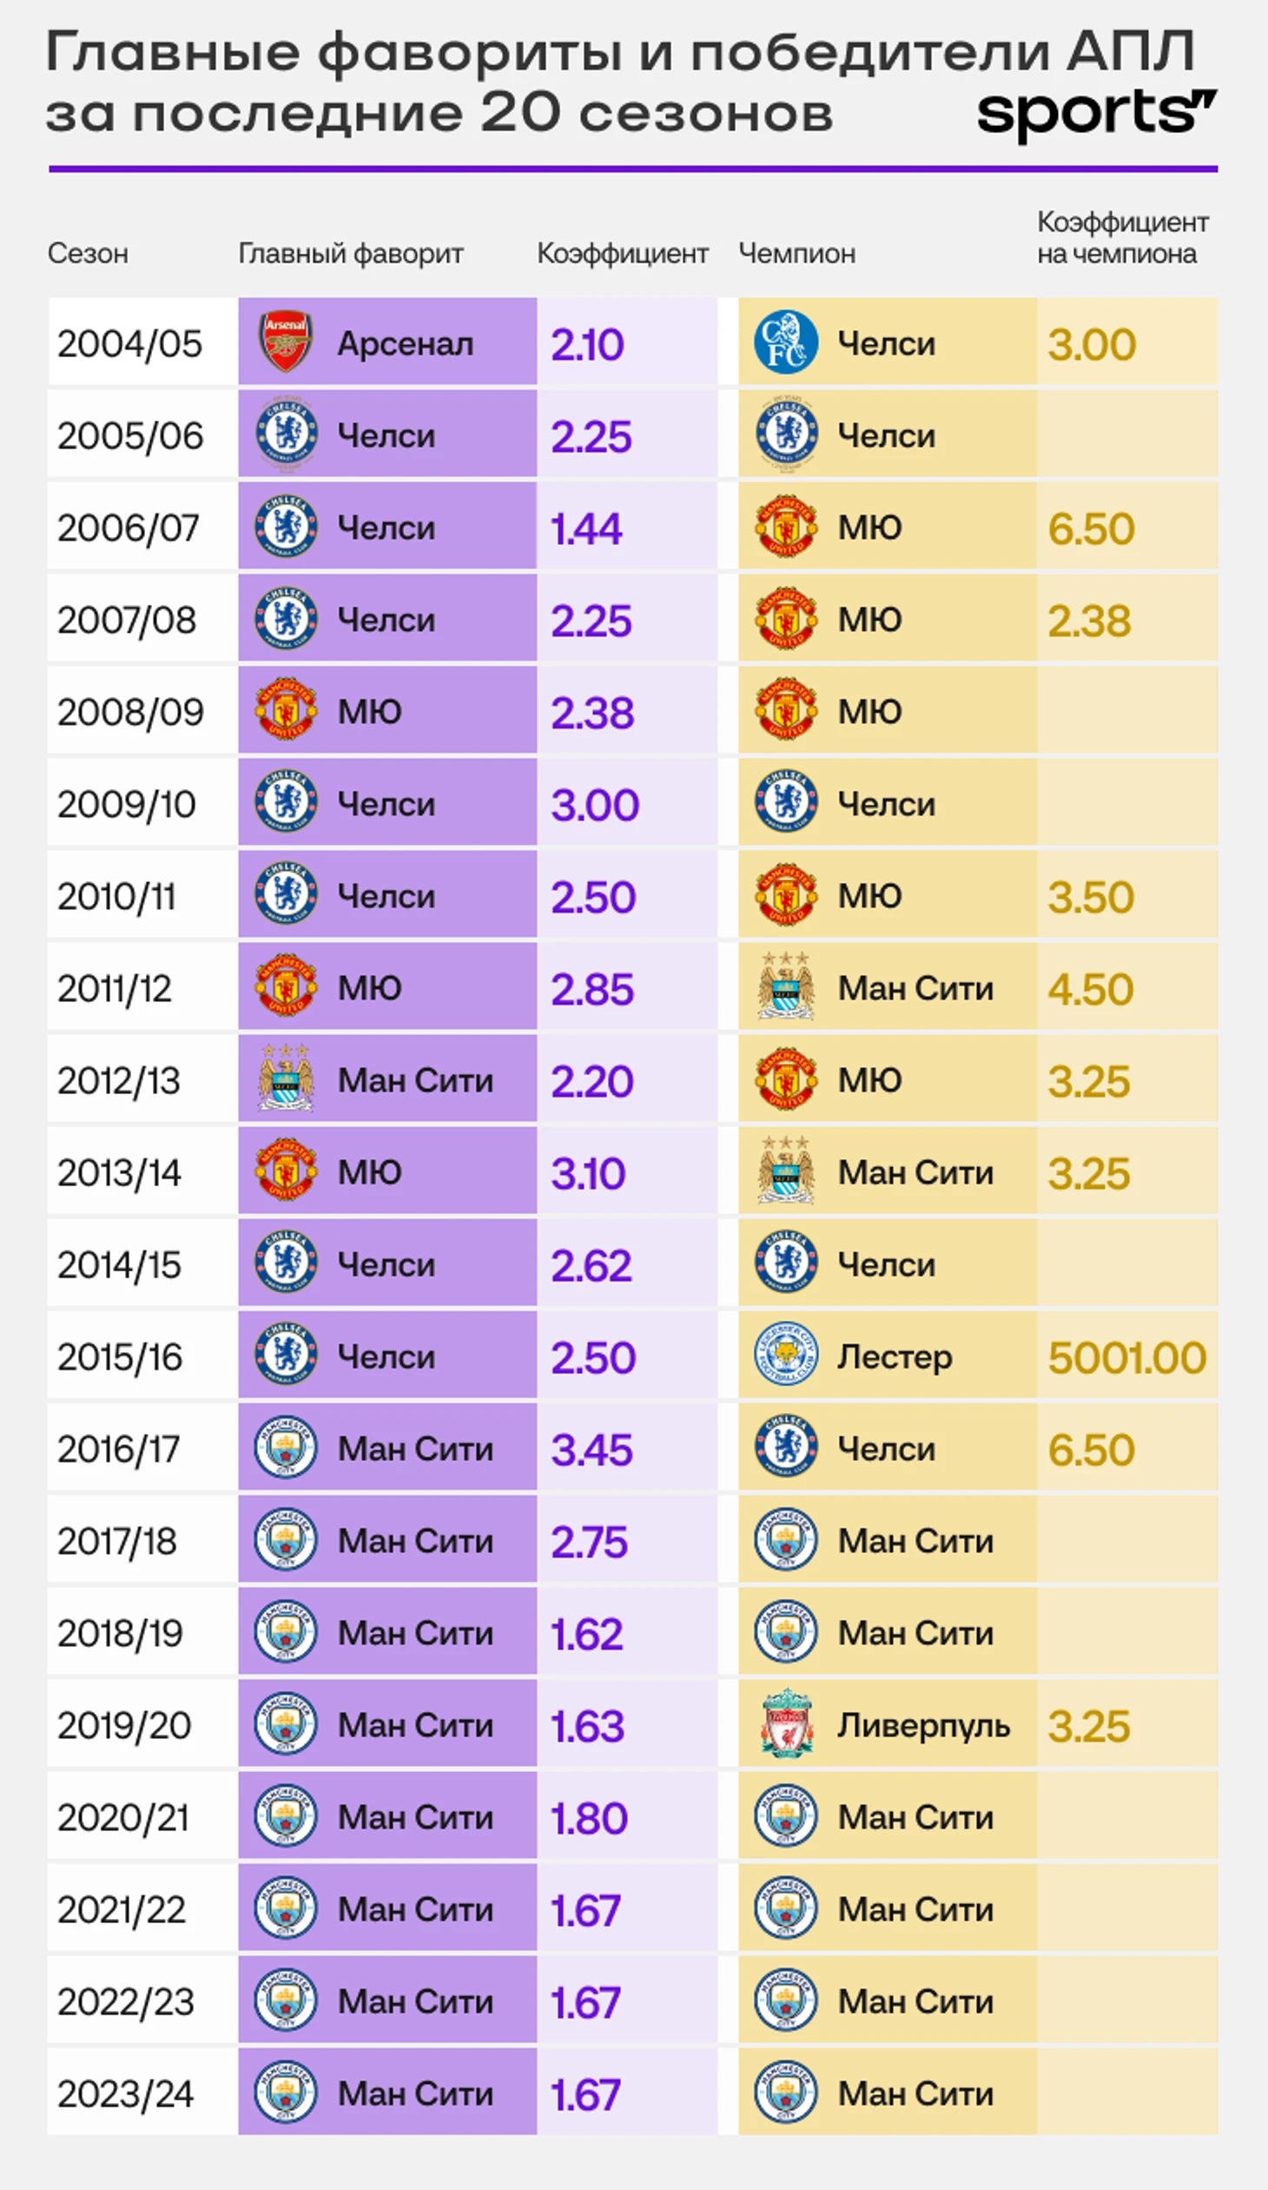Click the 2015/16 season label
This screenshot has height=2190, width=1268.
(x=120, y=1357)
